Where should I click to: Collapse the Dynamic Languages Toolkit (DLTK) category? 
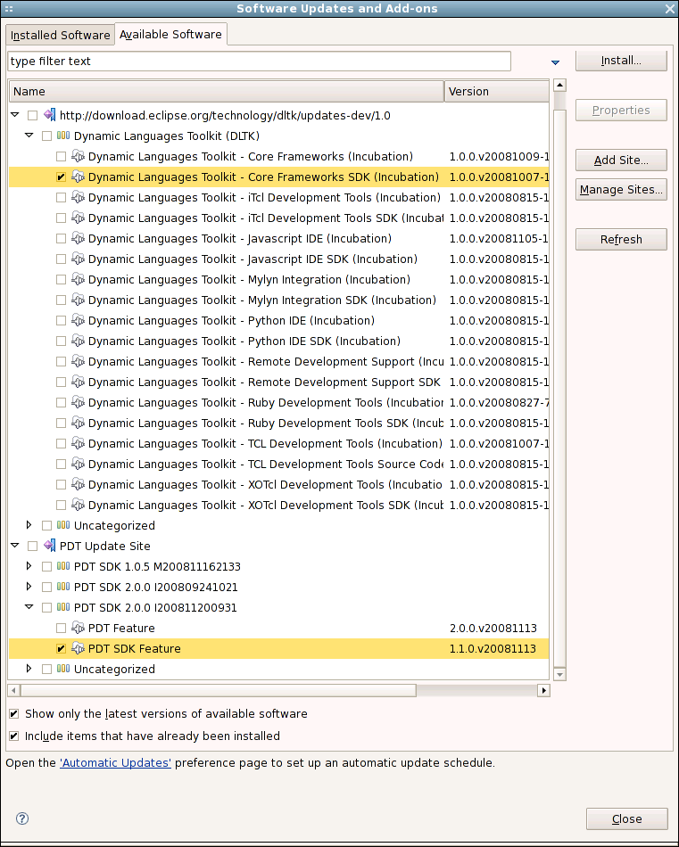coord(29,135)
